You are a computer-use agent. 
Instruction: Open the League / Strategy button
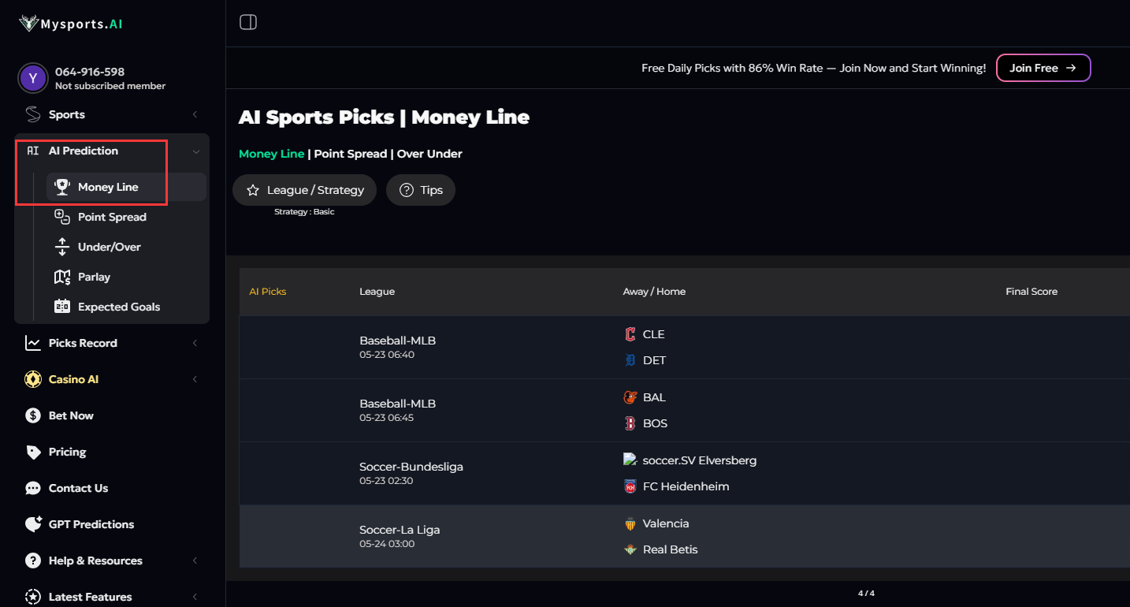(x=304, y=190)
